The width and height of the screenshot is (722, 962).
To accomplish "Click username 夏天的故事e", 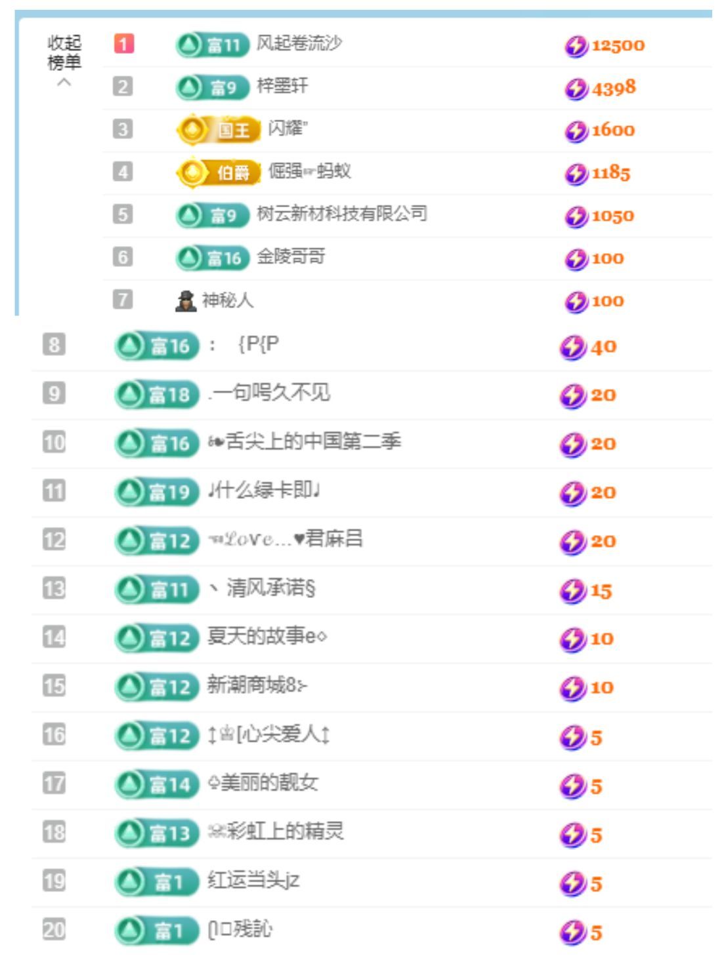I will coord(266,636).
